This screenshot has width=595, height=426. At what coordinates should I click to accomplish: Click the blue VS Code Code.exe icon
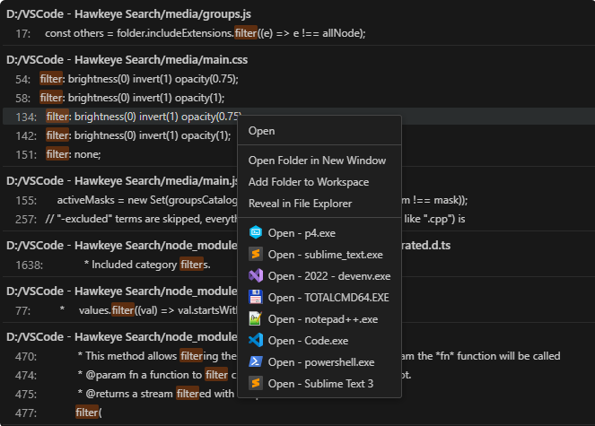(256, 340)
